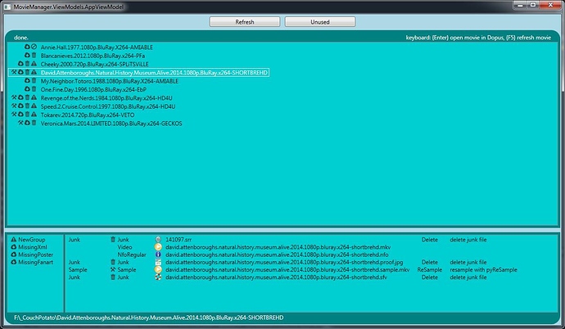This screenshot has width=565, height=329.
Task: Click the tools icon on Revenge.of.the.Nerds row
Action: [x=14, y=97]
